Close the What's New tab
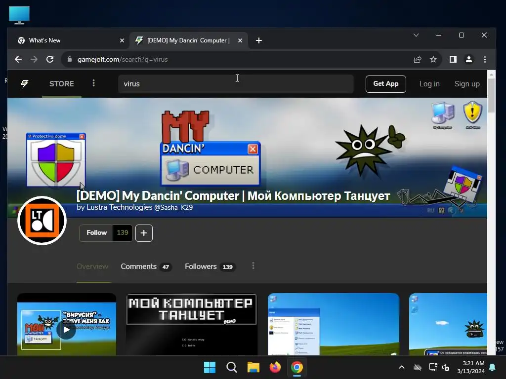Screen dimensions: 506x379 click(122, 40)
